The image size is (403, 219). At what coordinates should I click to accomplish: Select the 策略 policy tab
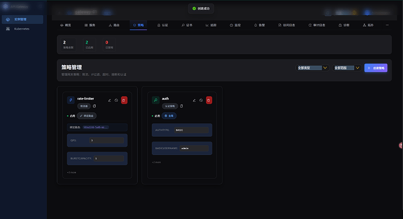pyautogui.click(x=138, y=25)
